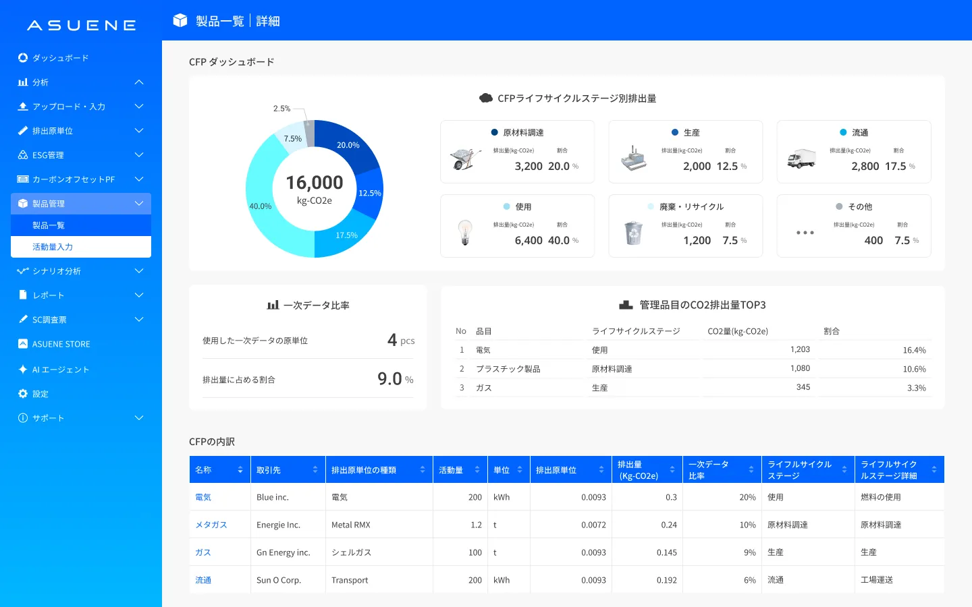Viewport: 972px width, 607px height.
Task: Expand the ESG管理 sidebar section
Action: point(139,155)
